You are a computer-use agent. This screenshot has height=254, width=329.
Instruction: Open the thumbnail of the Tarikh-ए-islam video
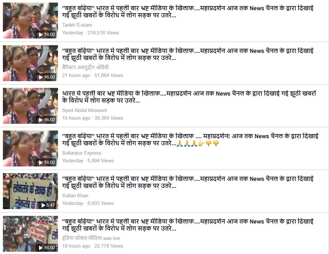click(x=30, y=21)
